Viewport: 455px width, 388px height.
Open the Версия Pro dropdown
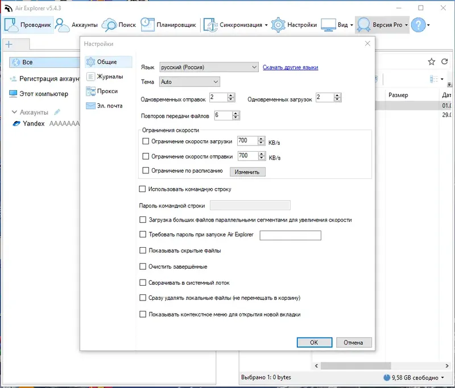382,25
